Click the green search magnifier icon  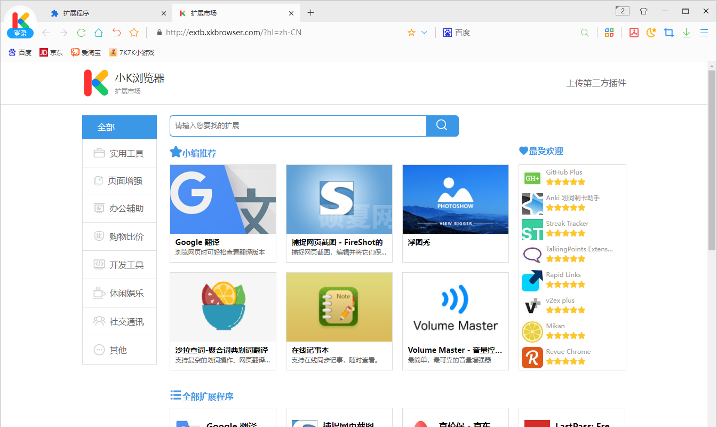point(585,33)
